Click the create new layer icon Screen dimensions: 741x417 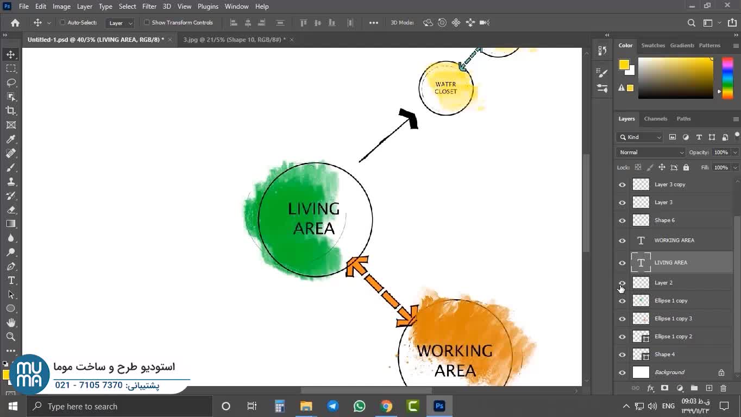[x=709, y=388]
